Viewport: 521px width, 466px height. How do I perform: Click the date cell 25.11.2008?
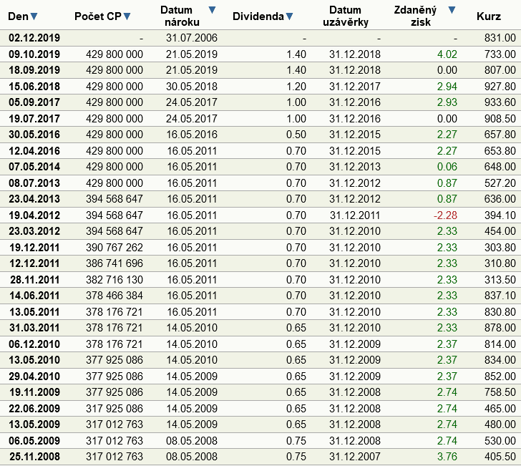34,457
